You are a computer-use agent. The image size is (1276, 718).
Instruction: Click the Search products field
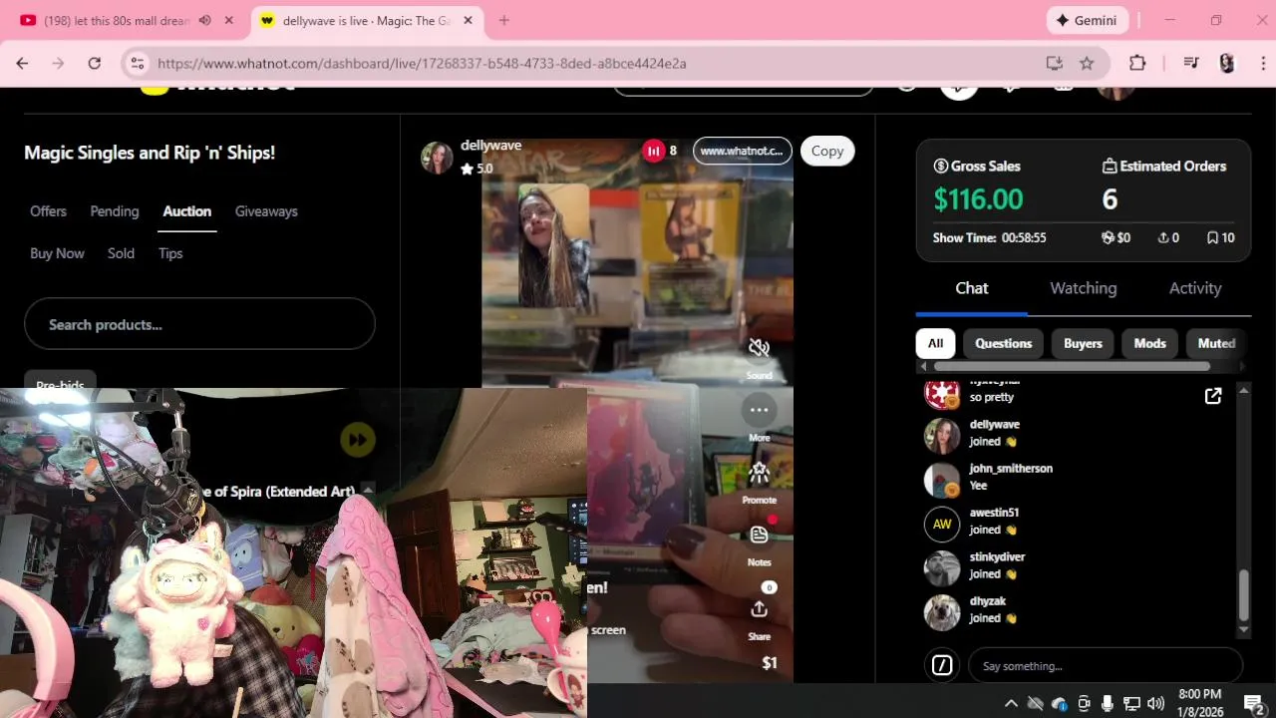tap(199, 324)
